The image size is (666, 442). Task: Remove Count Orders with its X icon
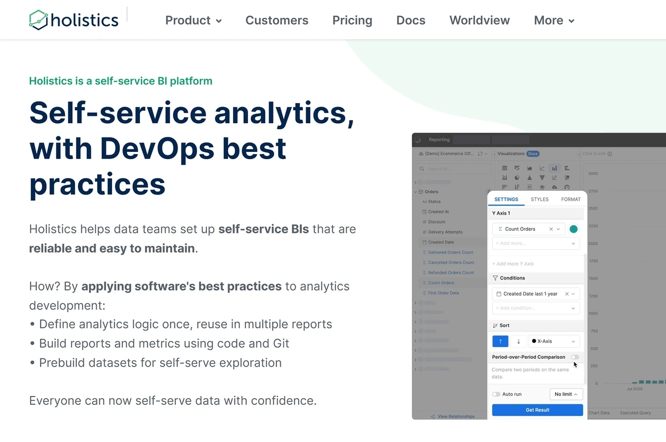(x=551, y=229)
